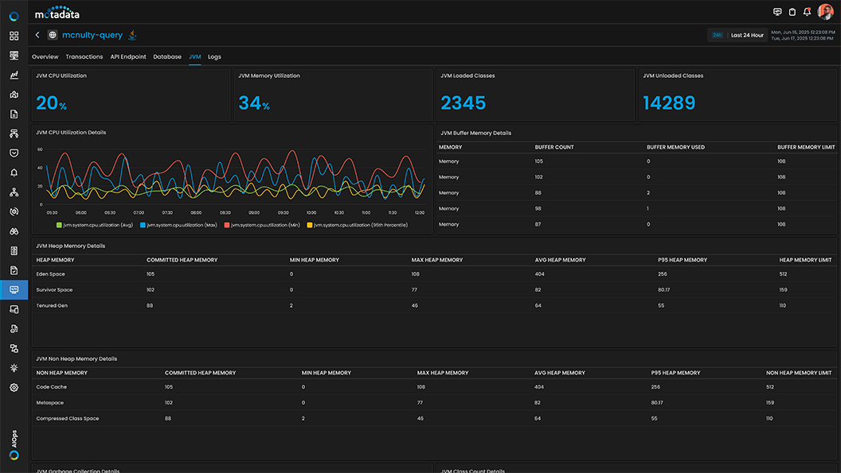The width and height of the screenshot is (841, 473).
Task: Select the Tenured Gen heap row
Action: coord(435,305)
